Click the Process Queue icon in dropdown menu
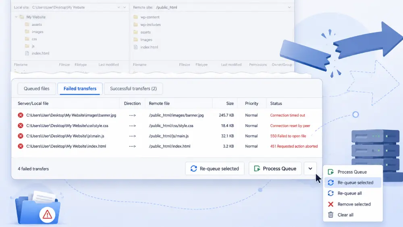 [x=331, y=172]
